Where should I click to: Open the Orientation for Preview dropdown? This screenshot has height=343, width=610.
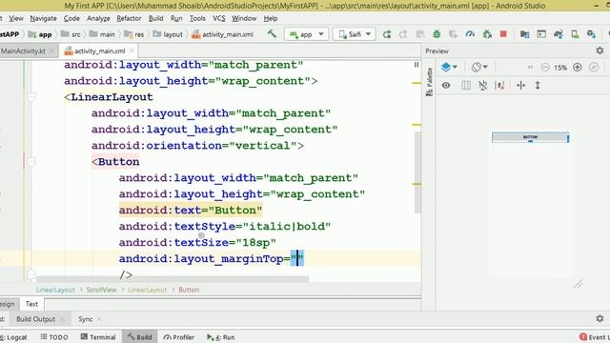click(479, 67)
